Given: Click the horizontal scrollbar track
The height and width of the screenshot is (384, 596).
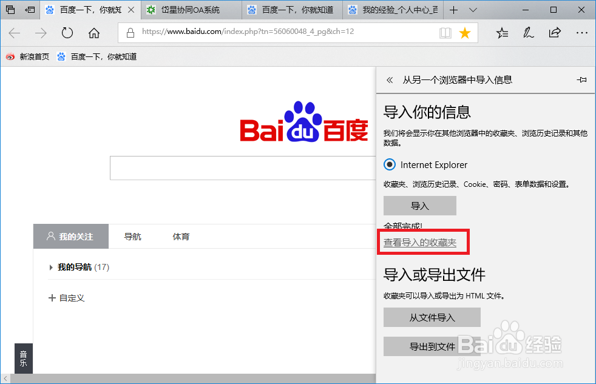Looking at the screenshot, I should [193, 379].
